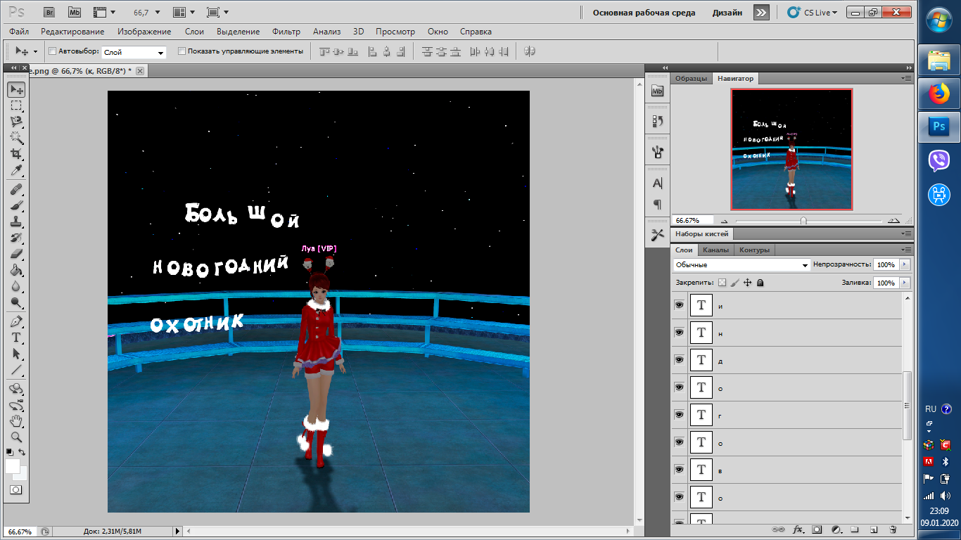The width and height of the screenshot is (961, 540).
Task: Open the Screen Mode dropdown
Action: coord(218,13)
